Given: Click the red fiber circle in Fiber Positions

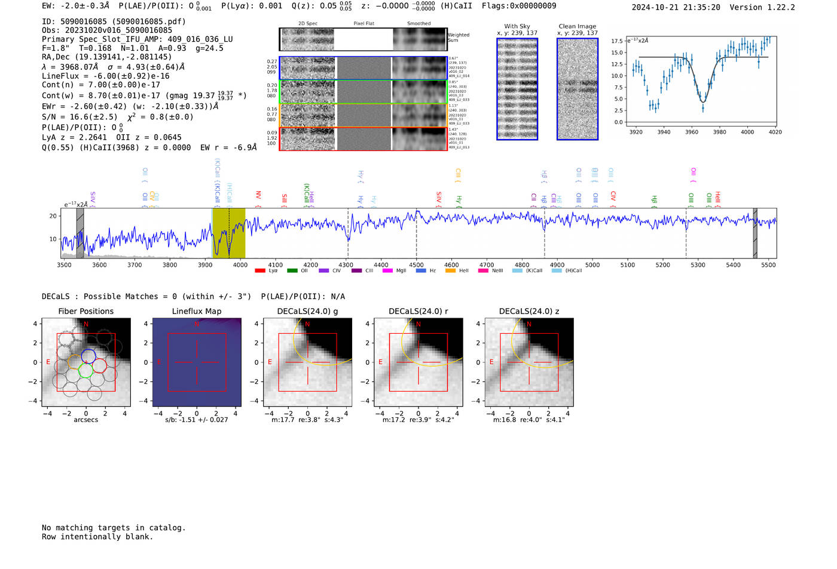Looking at the screenshot, I should tap(99, 366).
